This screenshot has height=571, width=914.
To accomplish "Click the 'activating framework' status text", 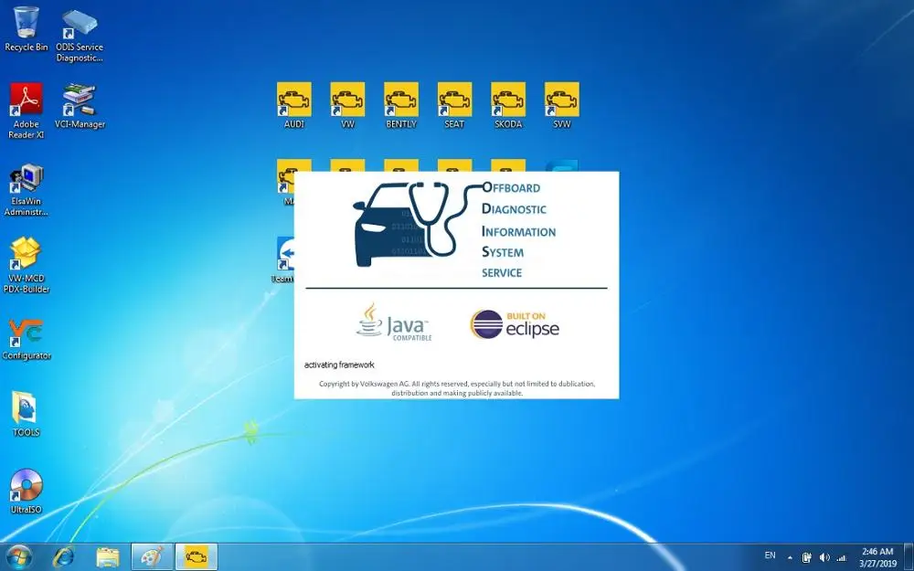I will point(339,365).
